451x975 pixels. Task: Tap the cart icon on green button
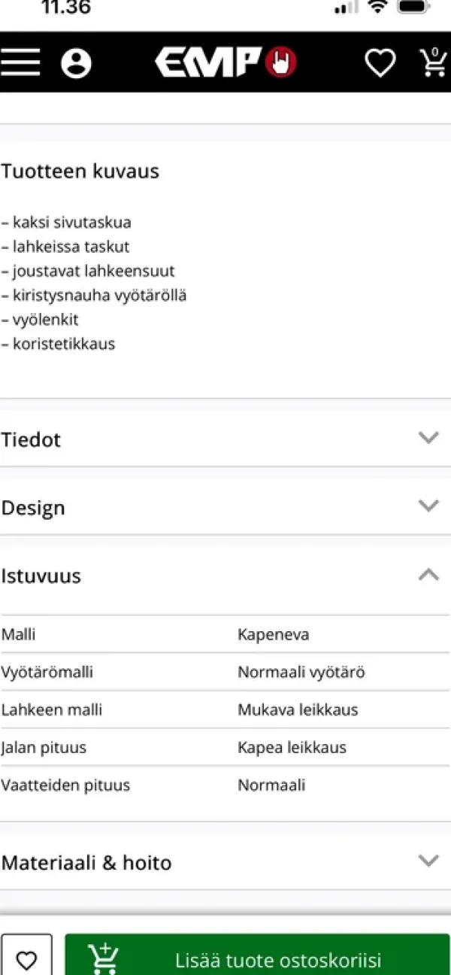pyautogui.click(x=104, y=958)
